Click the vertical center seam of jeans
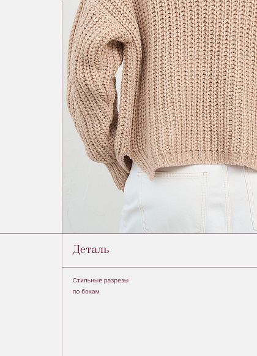This screenshot has width=257, height=356. pyautogui.click(x=227, y=200)
